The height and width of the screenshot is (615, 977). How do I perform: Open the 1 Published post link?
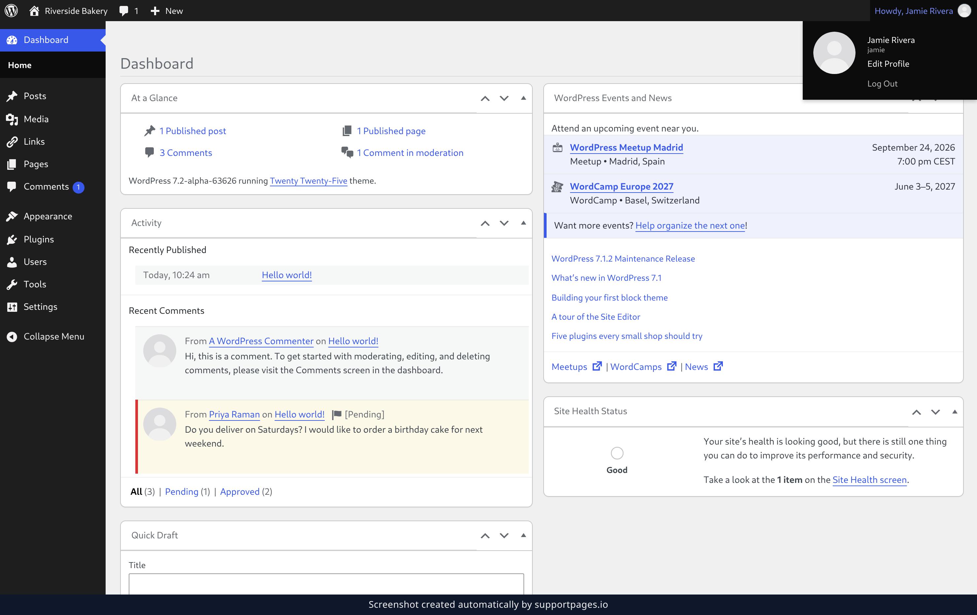click(x=192, y=131)
